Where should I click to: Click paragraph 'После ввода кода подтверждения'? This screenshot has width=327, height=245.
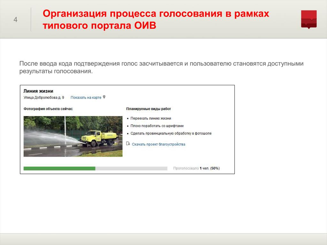pyautogui.click(x=161, y=67)
